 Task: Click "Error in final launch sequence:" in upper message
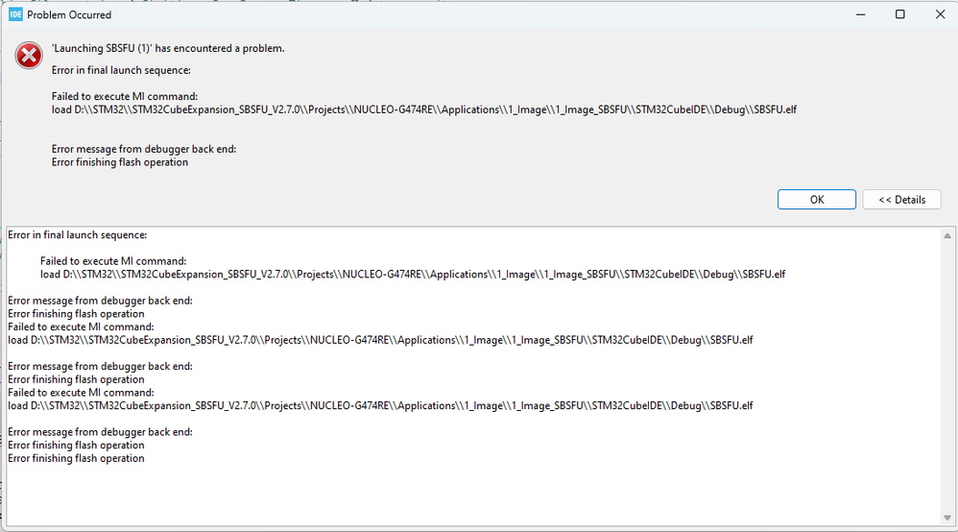121,70
